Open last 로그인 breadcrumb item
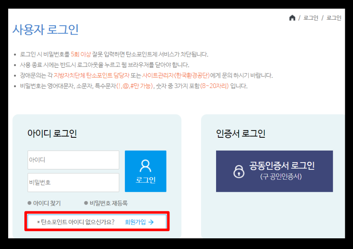The width and height of the screenshot is (353, 249). point(334,18)
